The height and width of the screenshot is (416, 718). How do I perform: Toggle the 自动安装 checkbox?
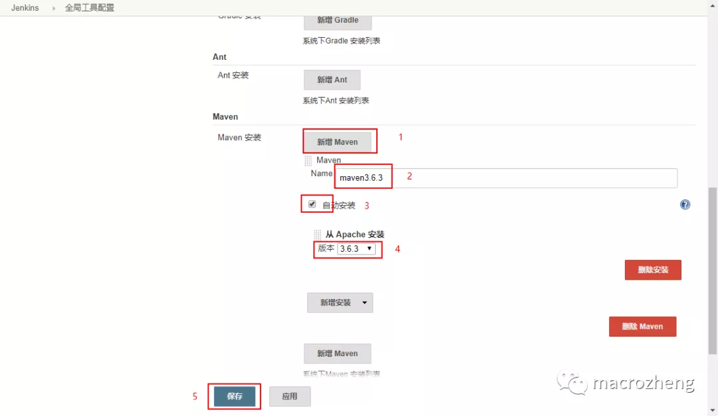click(312, 204)
